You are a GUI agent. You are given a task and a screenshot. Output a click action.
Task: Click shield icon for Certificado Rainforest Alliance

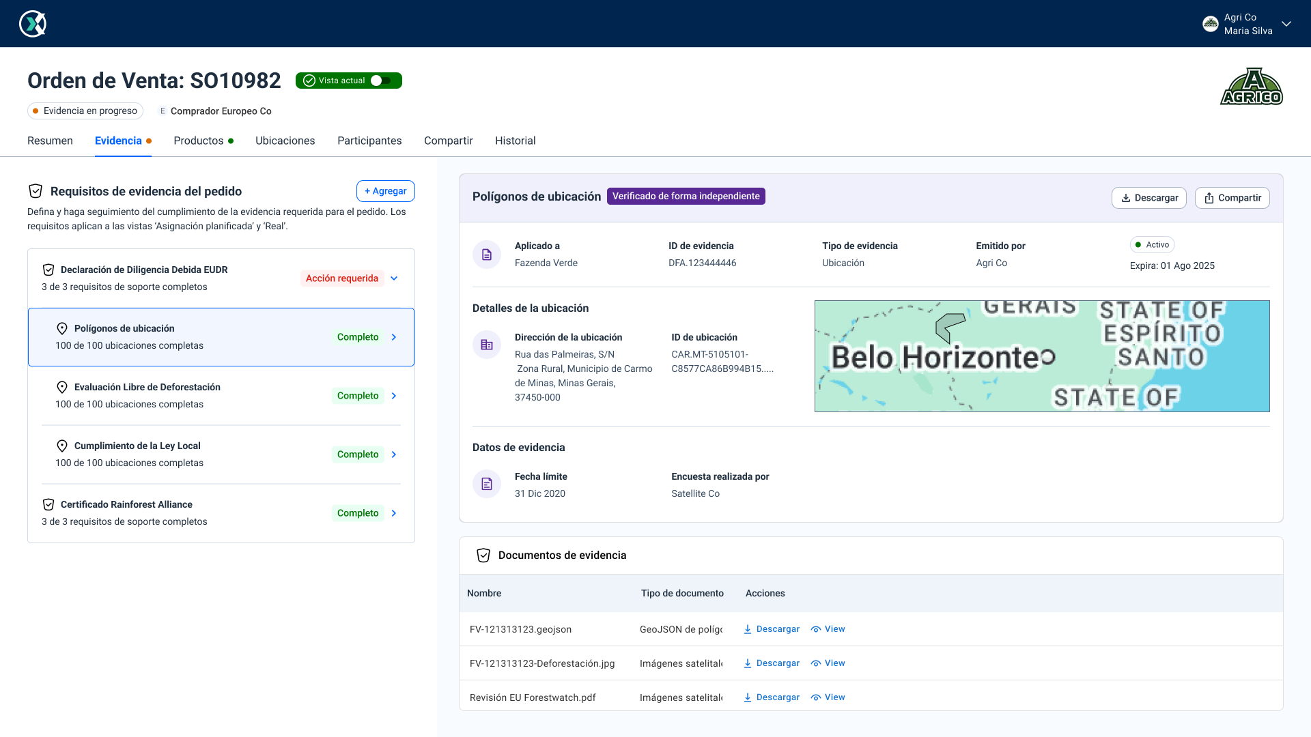pyautogui.click(x=48, y=504)
